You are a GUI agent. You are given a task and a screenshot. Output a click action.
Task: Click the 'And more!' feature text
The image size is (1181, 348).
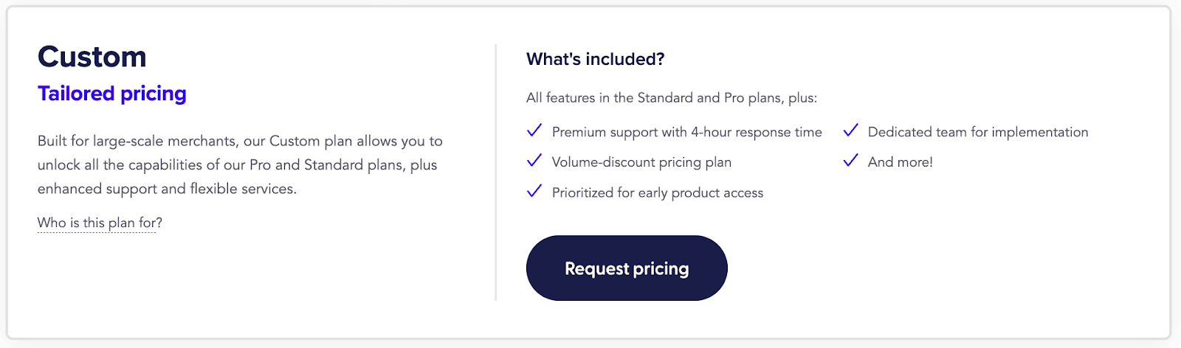click(900, 162)
